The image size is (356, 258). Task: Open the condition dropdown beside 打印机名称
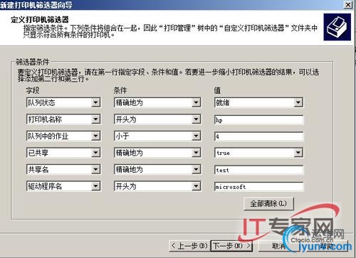196,119
